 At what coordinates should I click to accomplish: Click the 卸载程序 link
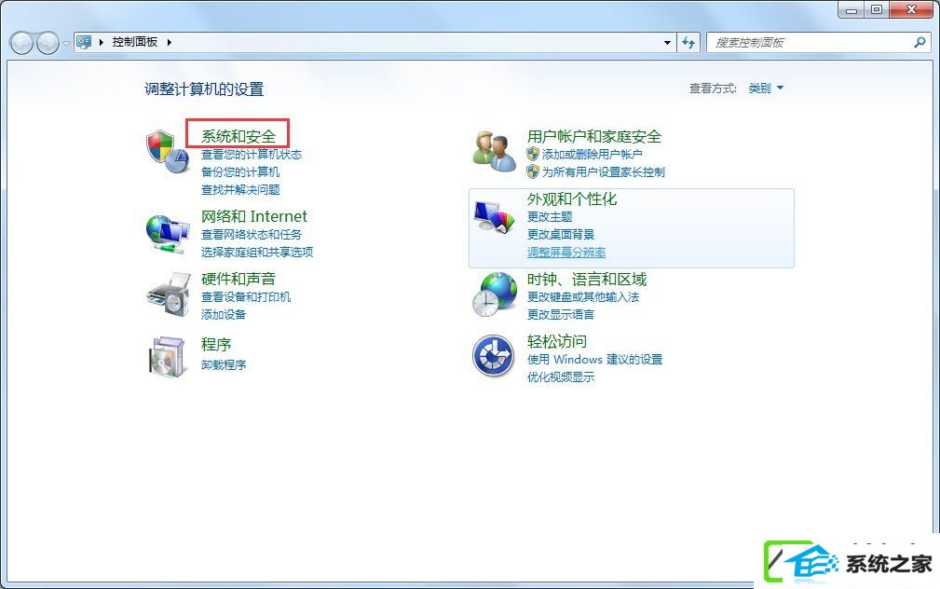[x=223, y=364]
